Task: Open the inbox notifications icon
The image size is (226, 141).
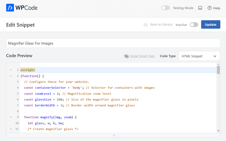Action: click(x=200, y=8)
